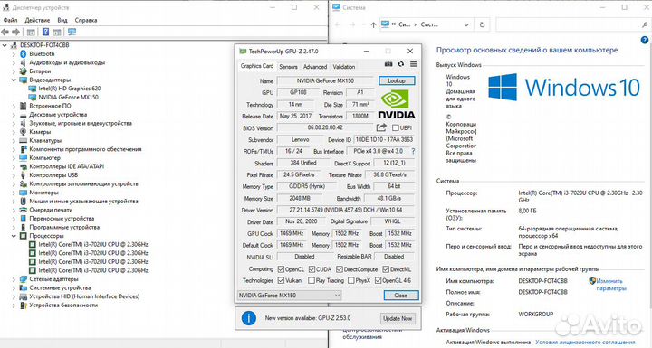Screen dimensions: 652x348
Task: Toggle the UEFI checkbox
Action: tap(395, 128)
